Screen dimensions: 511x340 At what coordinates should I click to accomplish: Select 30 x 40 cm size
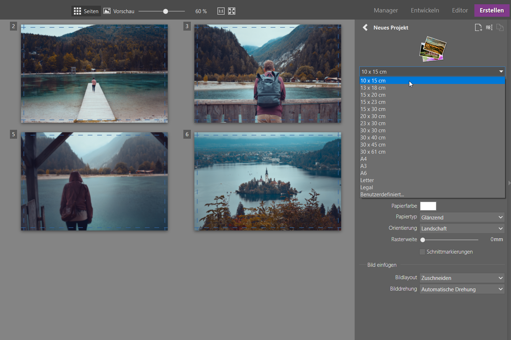[x=432, y=138]
